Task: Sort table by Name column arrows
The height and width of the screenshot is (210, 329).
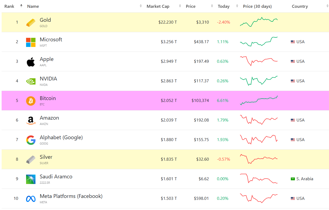Action: (141, 6)
